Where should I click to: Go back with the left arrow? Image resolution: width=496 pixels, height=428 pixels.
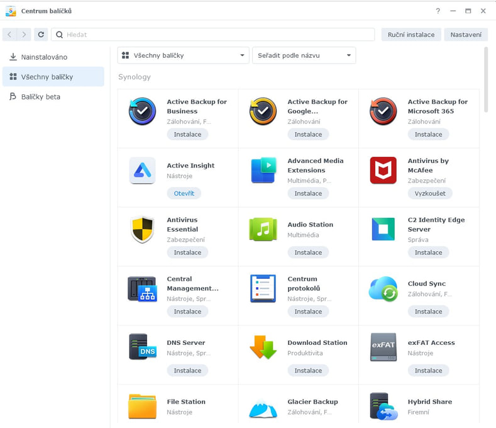coord(9,35)
